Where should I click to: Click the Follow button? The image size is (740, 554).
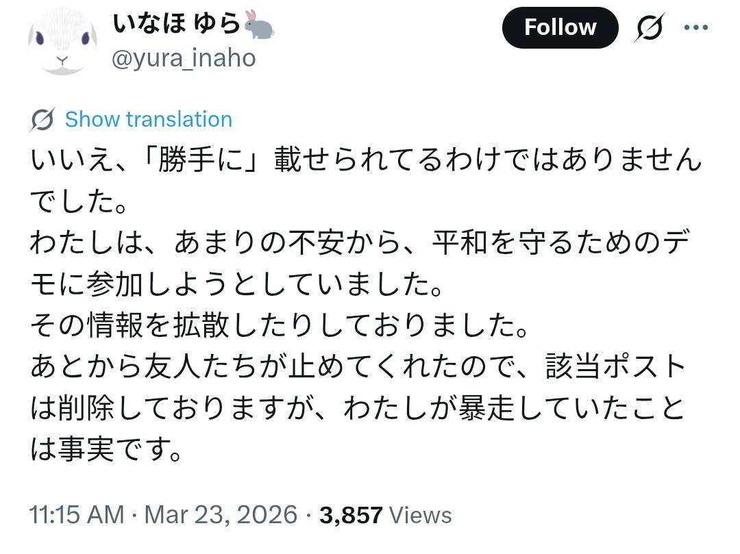coord(560,27)
